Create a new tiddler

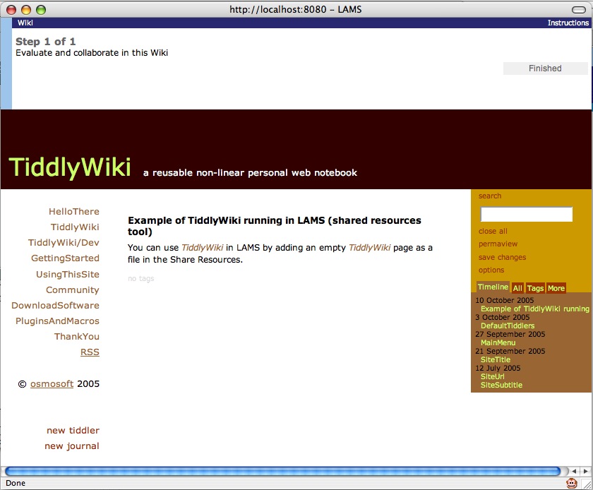(x=73, y=431)
